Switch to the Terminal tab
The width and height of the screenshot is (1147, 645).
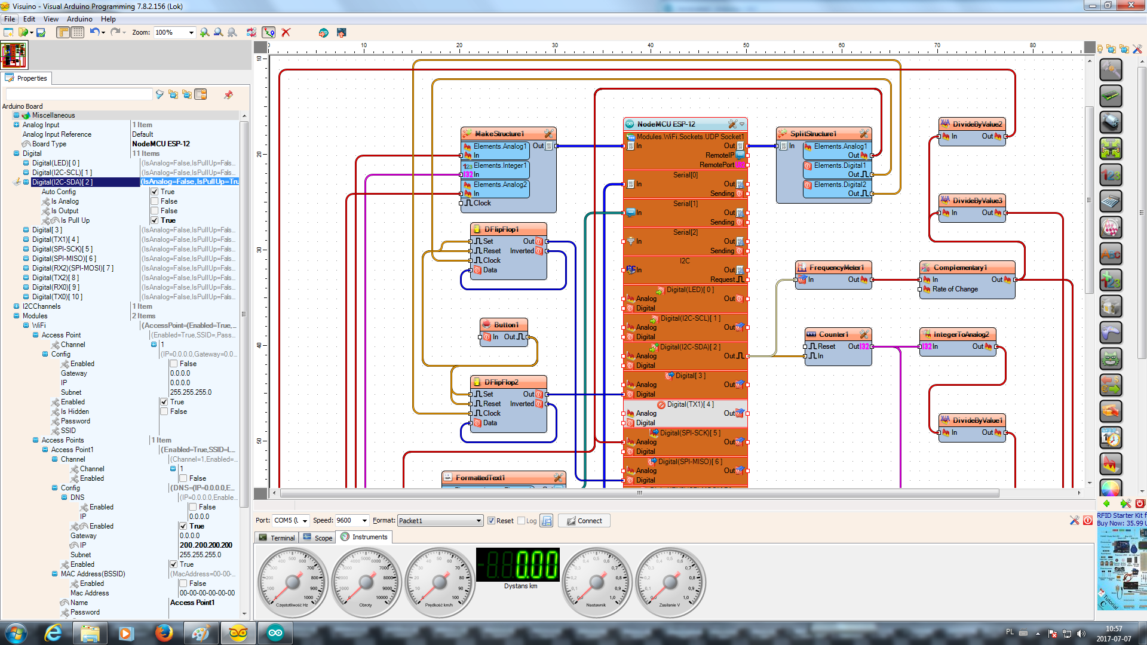(277, 537)
